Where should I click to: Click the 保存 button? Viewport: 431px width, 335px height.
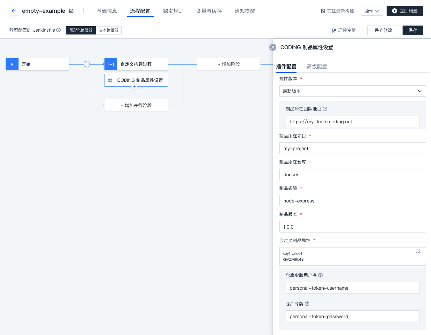point(413,30)
